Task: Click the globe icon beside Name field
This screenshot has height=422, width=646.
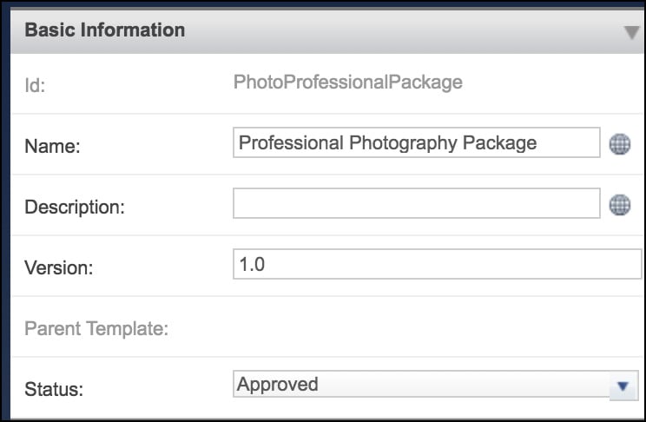Action: tap(620, 144)
